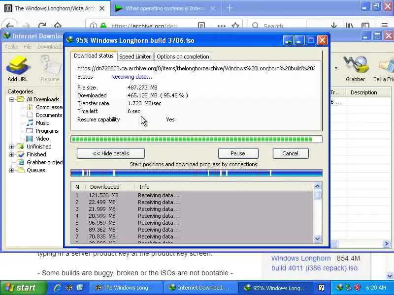The image size is (394, 295).
Task: Click Tell a Friend toolbar icon
Action: point(386,66)
